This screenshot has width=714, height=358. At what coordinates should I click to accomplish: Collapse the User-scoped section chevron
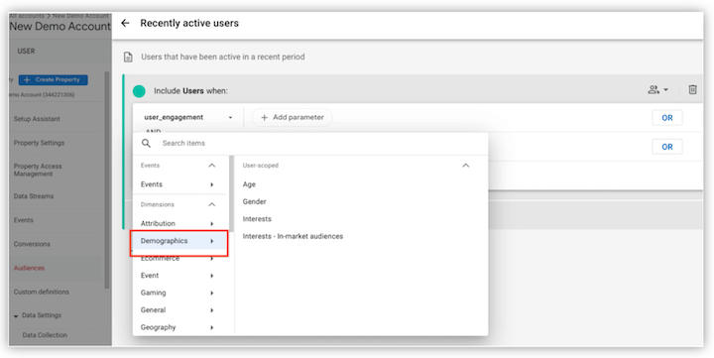click(x=465, y=166)
